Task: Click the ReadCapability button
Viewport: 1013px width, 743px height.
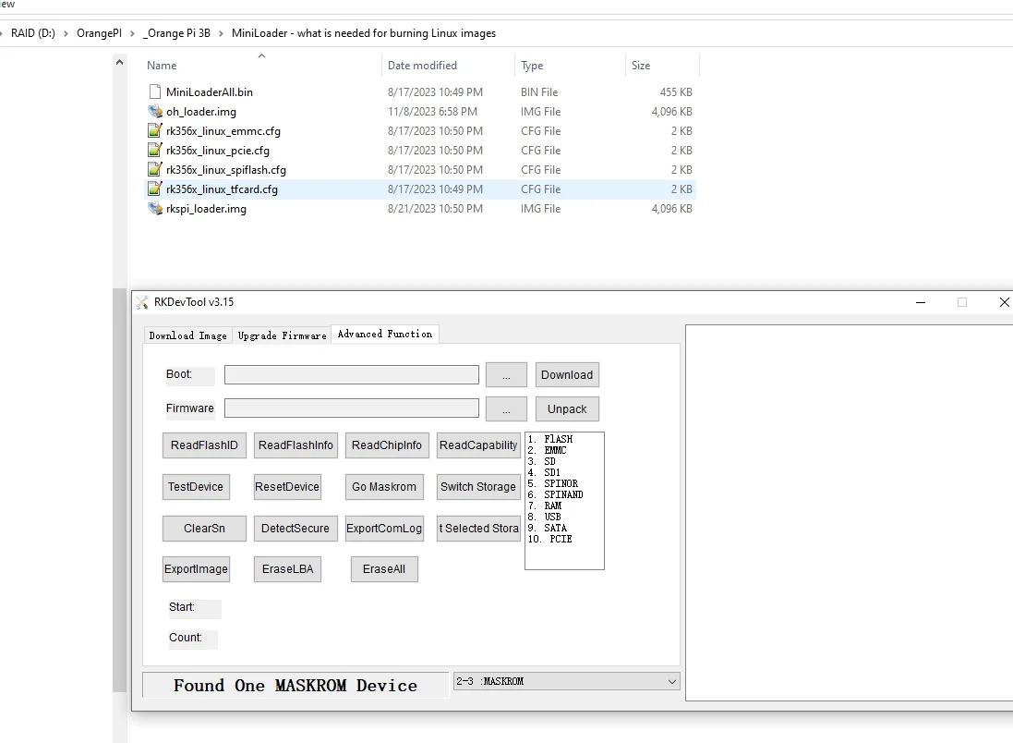Action: 478,445
